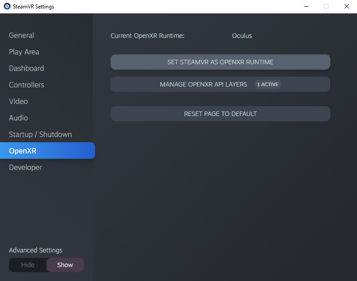This screenshot has height=281, width=357.
Task: Hide the advanced settings
Action: [28, 265]
